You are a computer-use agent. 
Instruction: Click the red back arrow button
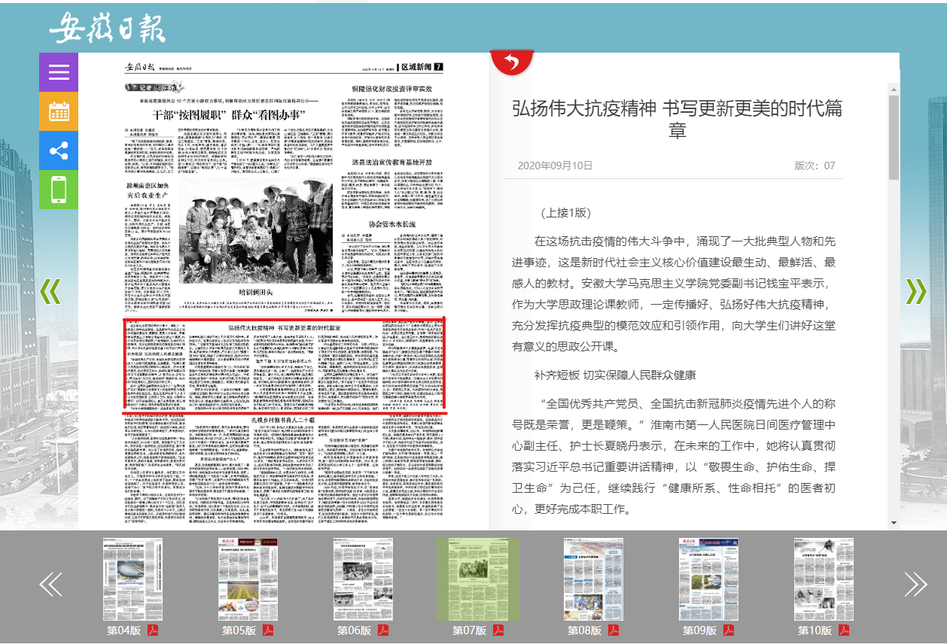[512, 62]
